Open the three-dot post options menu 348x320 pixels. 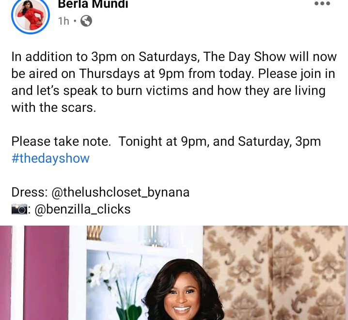(x=322, y=3)
